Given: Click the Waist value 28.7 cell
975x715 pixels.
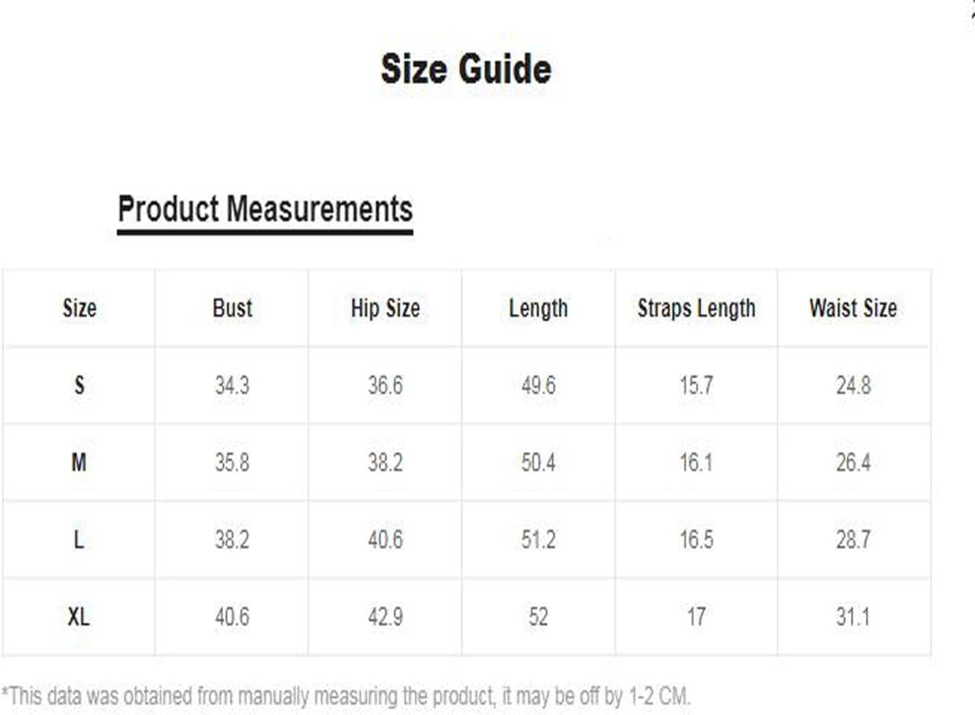Looking at the screenshot, I should click(x=853, y=539).
